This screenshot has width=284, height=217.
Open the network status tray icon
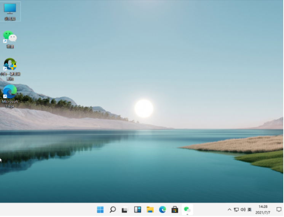tap(236, 209)
